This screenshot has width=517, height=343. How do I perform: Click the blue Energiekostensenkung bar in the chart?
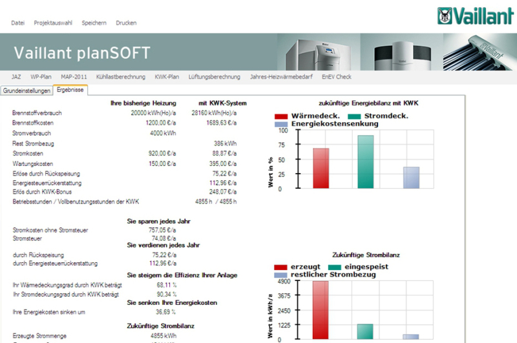click(411, 178)
